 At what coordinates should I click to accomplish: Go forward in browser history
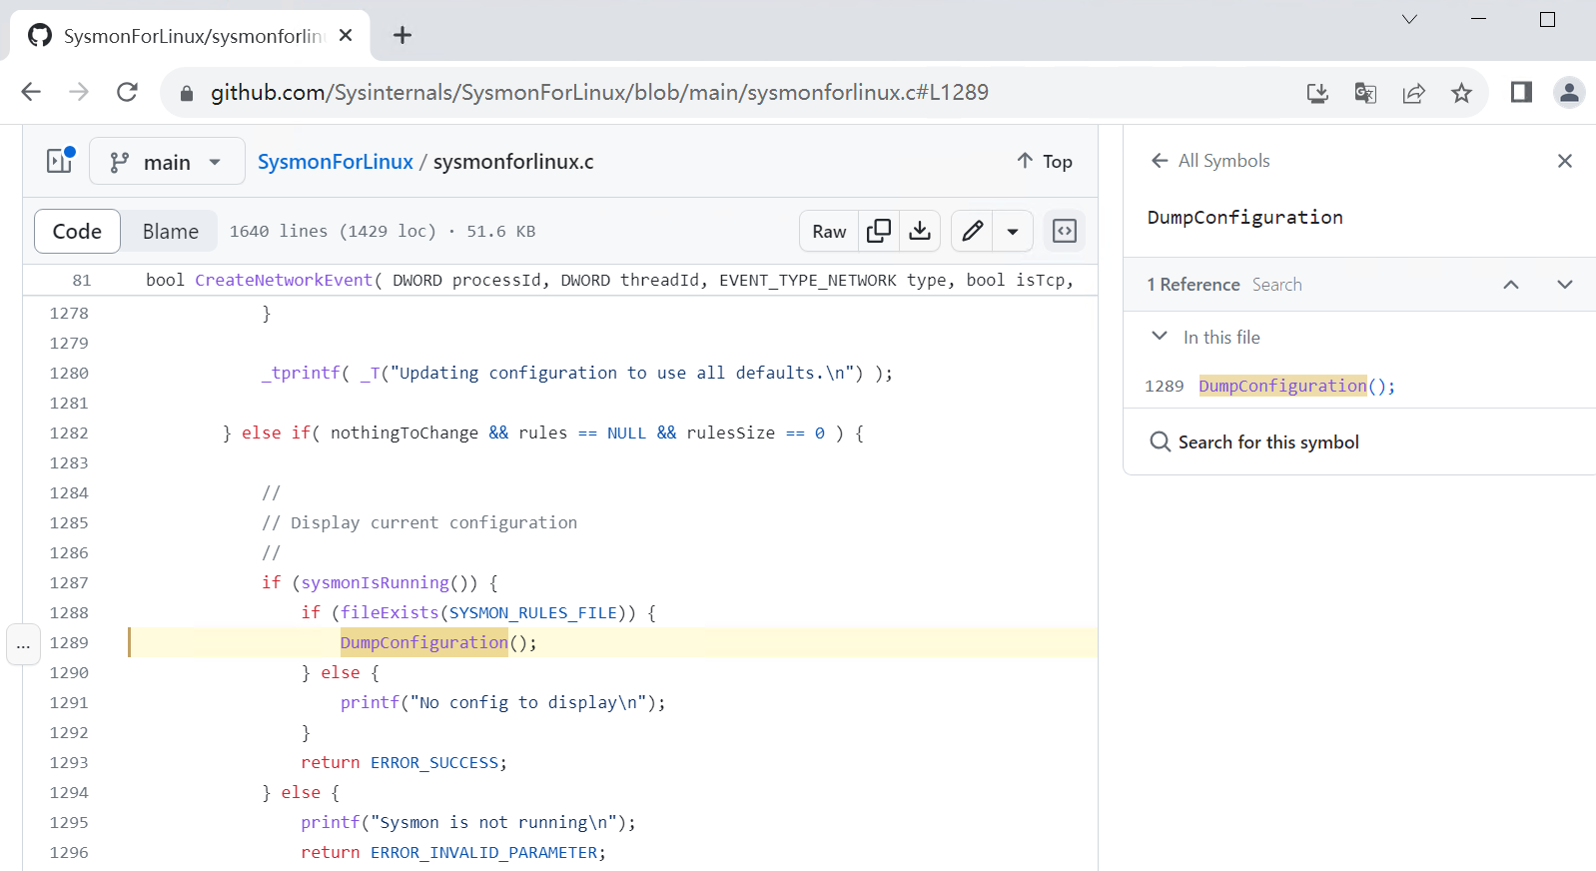tap(79, 92)
